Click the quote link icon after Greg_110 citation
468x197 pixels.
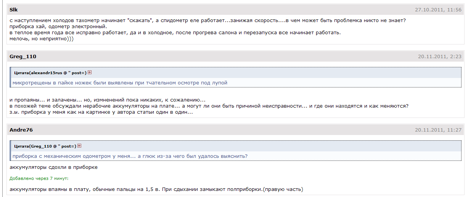tap(80, 146)
